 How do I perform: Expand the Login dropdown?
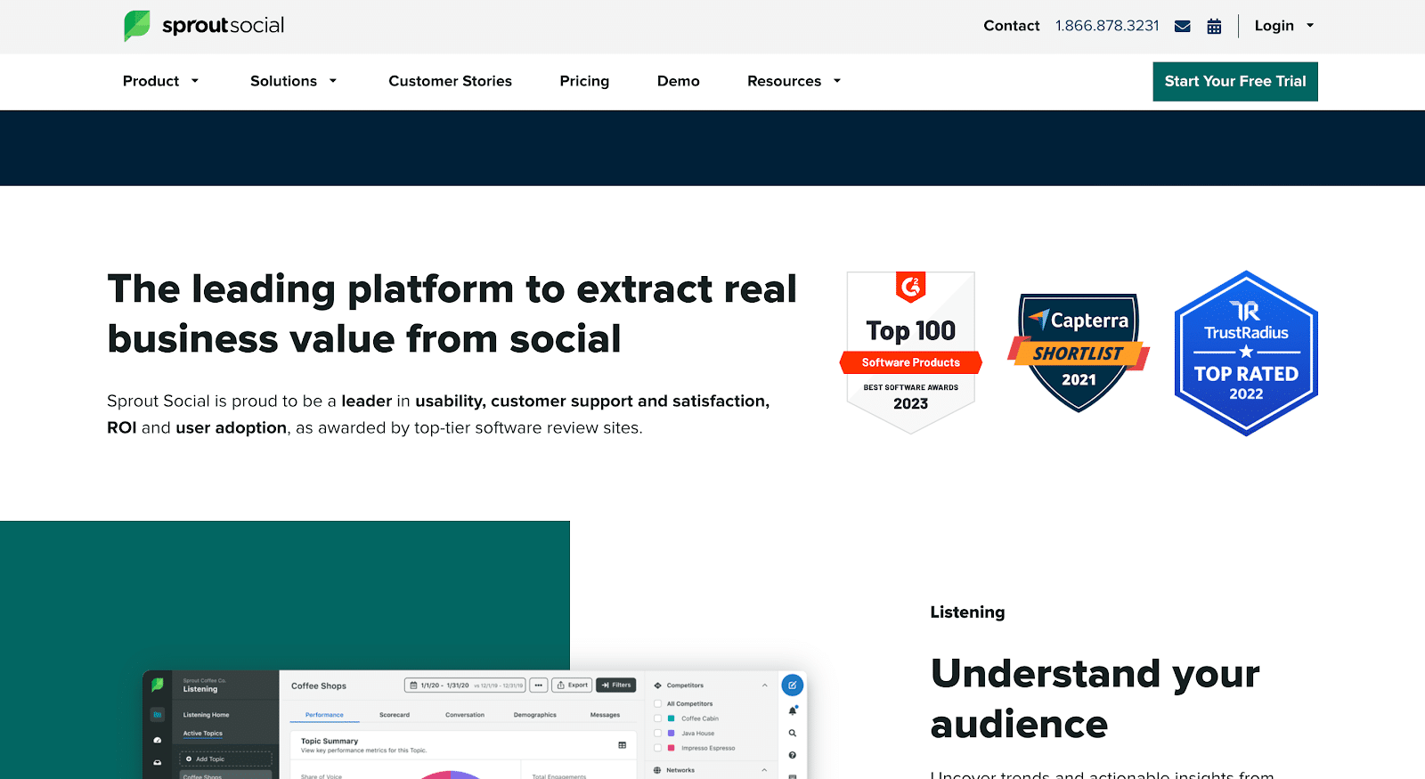(1283, 26)
